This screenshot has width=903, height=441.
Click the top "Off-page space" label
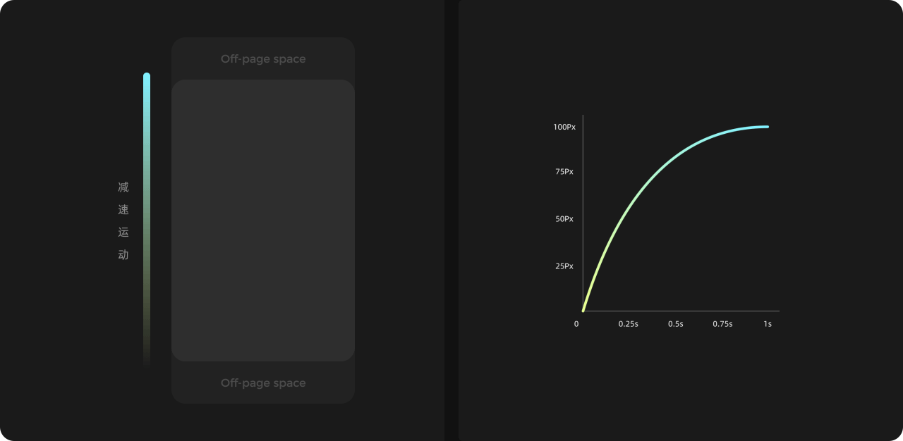(263, 59)
